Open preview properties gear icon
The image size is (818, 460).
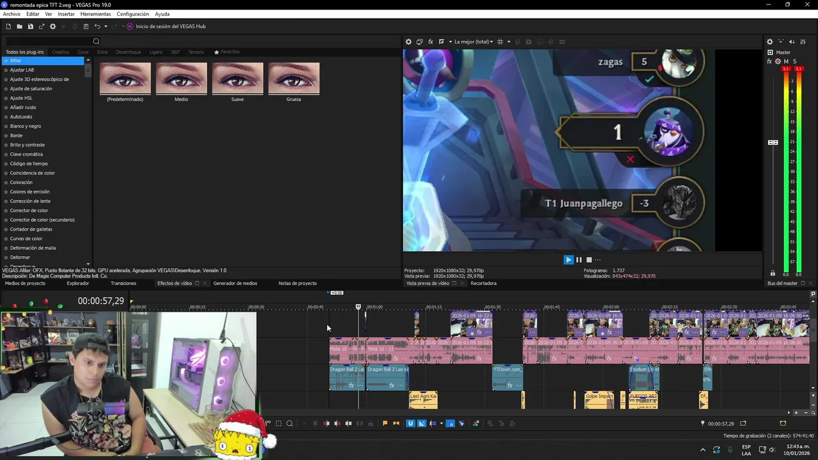click(408, 42)
